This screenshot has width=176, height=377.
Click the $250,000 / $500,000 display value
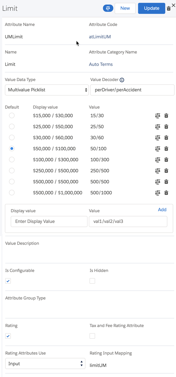click(x=55, y=171)
